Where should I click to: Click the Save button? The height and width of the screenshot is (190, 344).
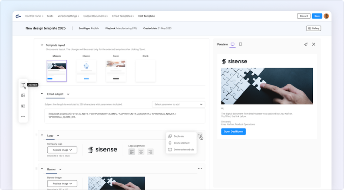pos(317,16)
